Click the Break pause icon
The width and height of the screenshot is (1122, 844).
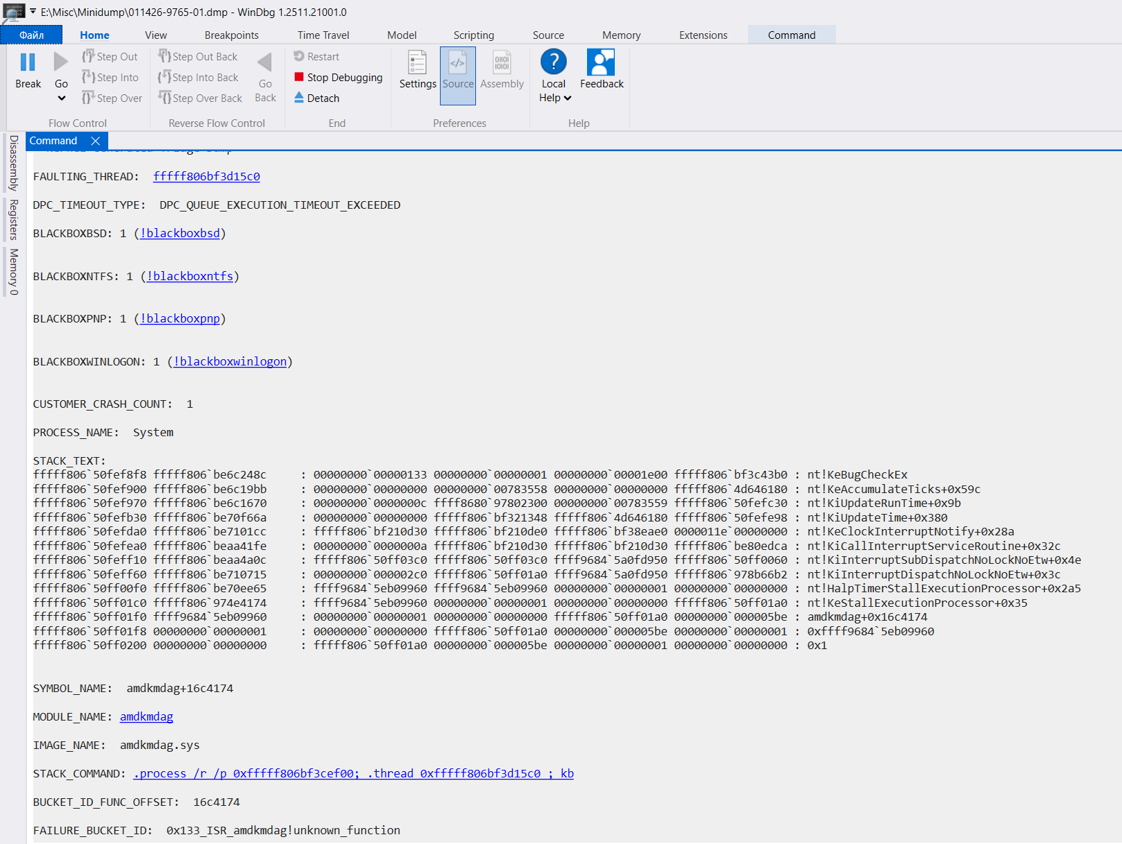coord(28,62)
